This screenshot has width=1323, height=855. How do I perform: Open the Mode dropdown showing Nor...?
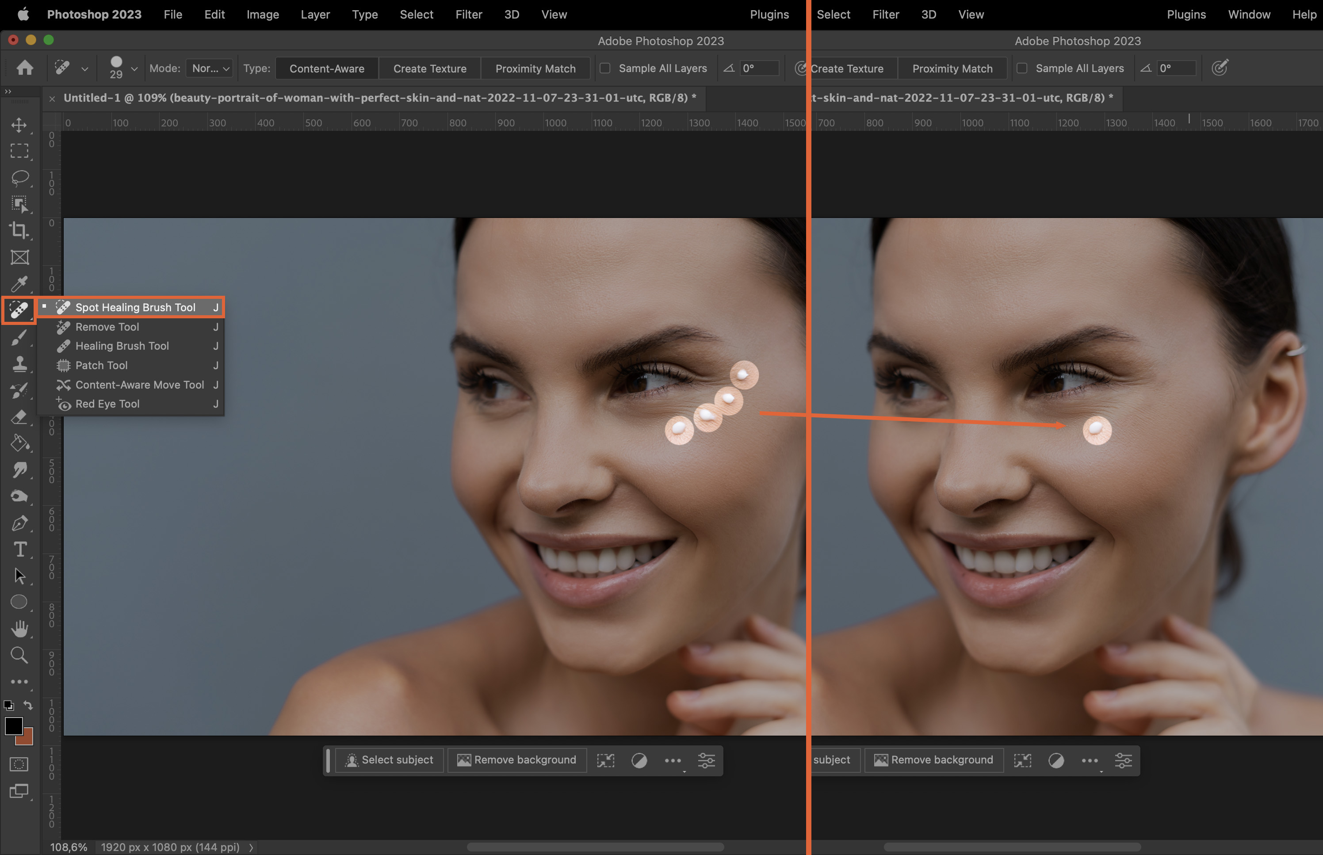coord(209,68)
